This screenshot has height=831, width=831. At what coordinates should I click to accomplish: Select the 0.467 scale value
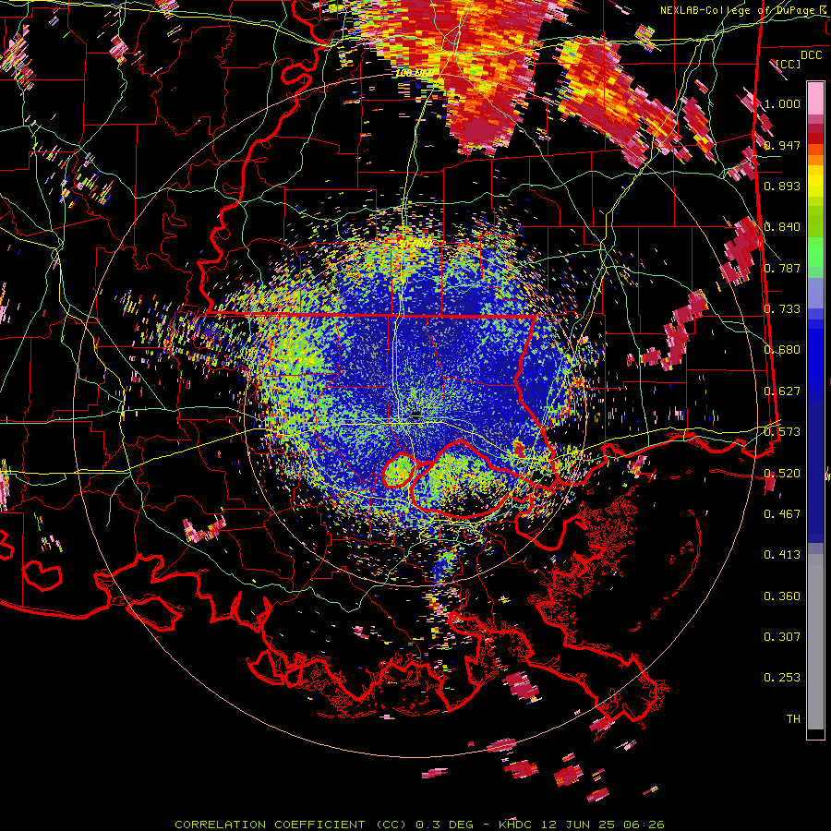point(782,513)
